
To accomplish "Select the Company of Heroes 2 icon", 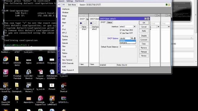I will point(29,85).
